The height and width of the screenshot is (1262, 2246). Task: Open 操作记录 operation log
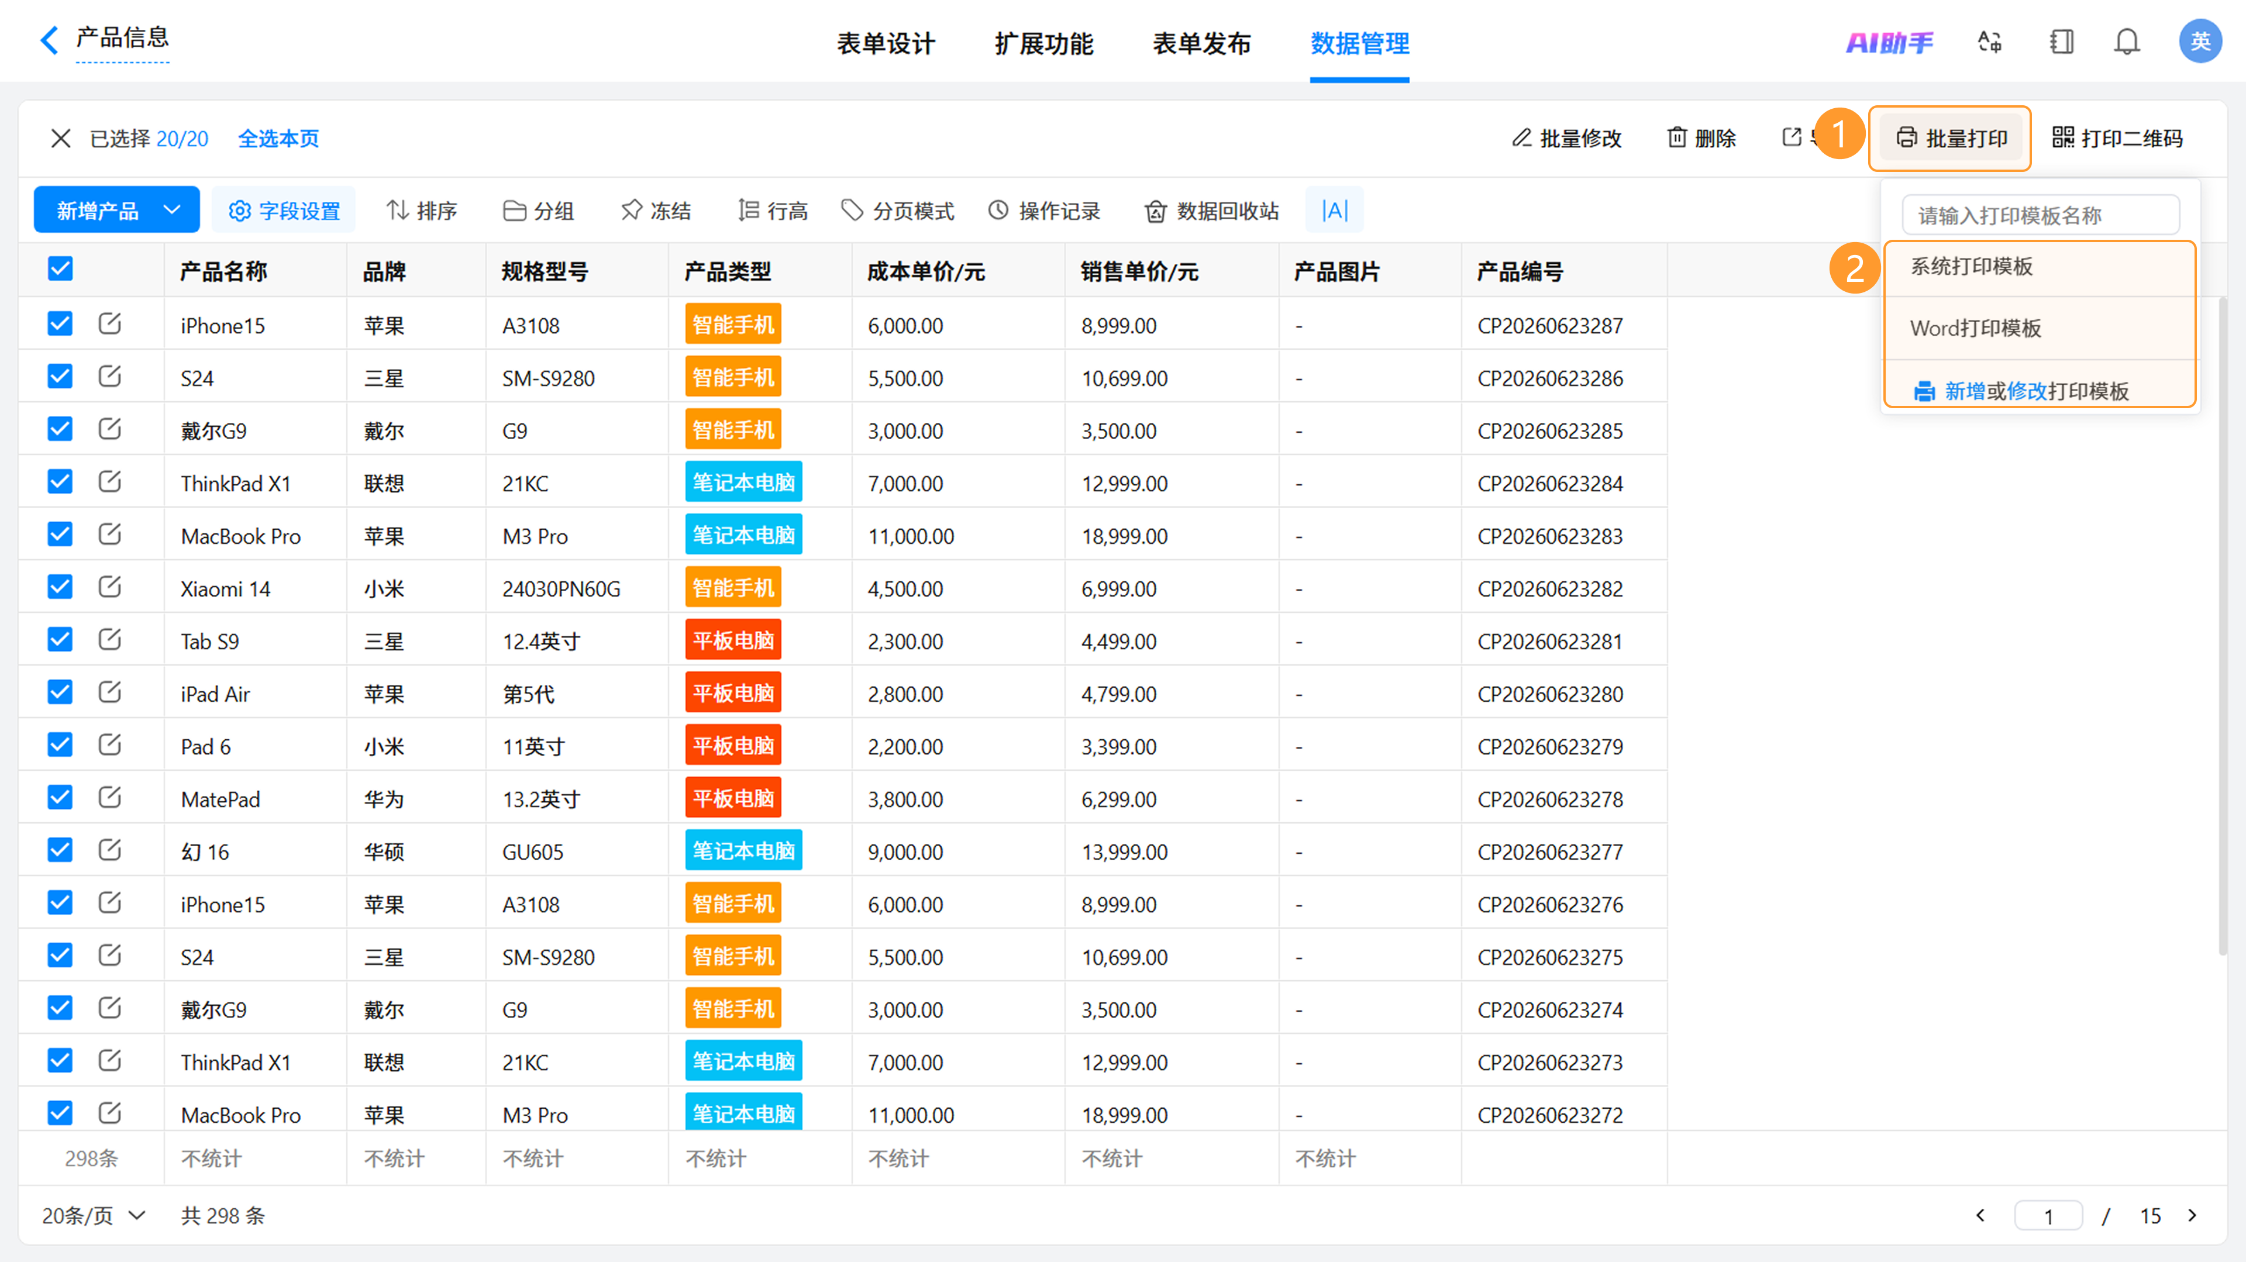tap(1045, 211)
